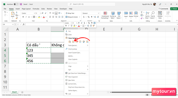178x98 pixels.
Task: Toggle Bold in the ribbon Font group
Action: tap(23, 17)
